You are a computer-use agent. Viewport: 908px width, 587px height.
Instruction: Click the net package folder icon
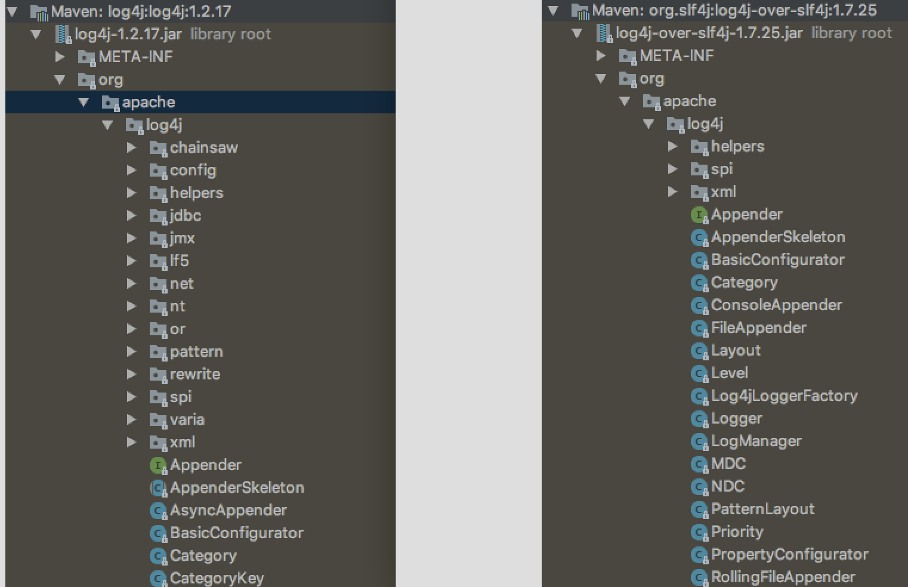pyautogui.click(x=158, y=284)
